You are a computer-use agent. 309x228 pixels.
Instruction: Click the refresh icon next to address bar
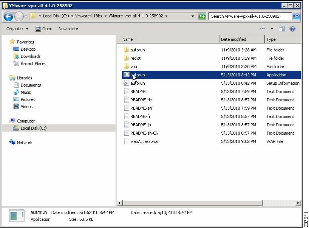coord(202,16)
